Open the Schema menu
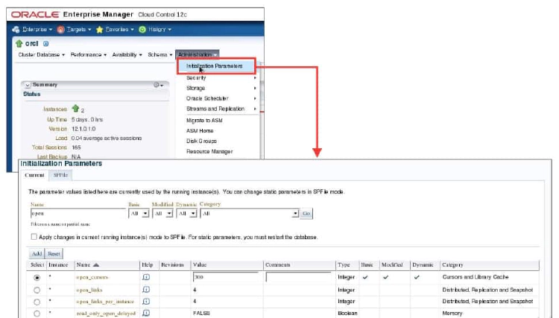The width and height of the screenshot is (559, 318). point(160,55)
